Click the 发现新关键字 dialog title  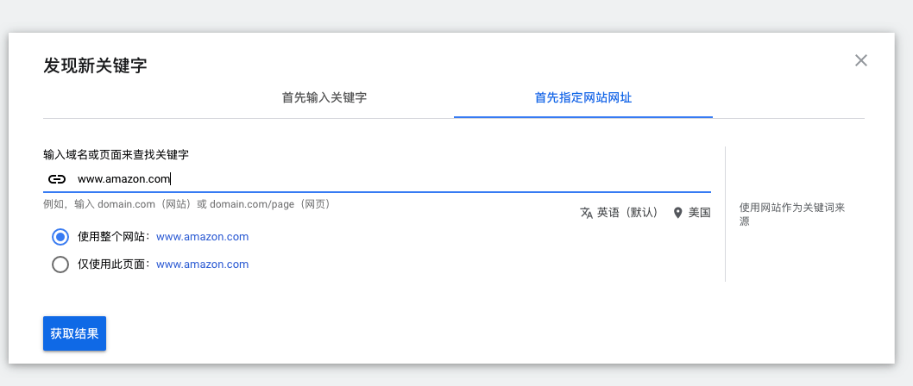point(95,65)
